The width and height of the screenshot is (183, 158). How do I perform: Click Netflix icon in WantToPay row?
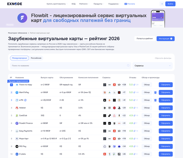119,92
